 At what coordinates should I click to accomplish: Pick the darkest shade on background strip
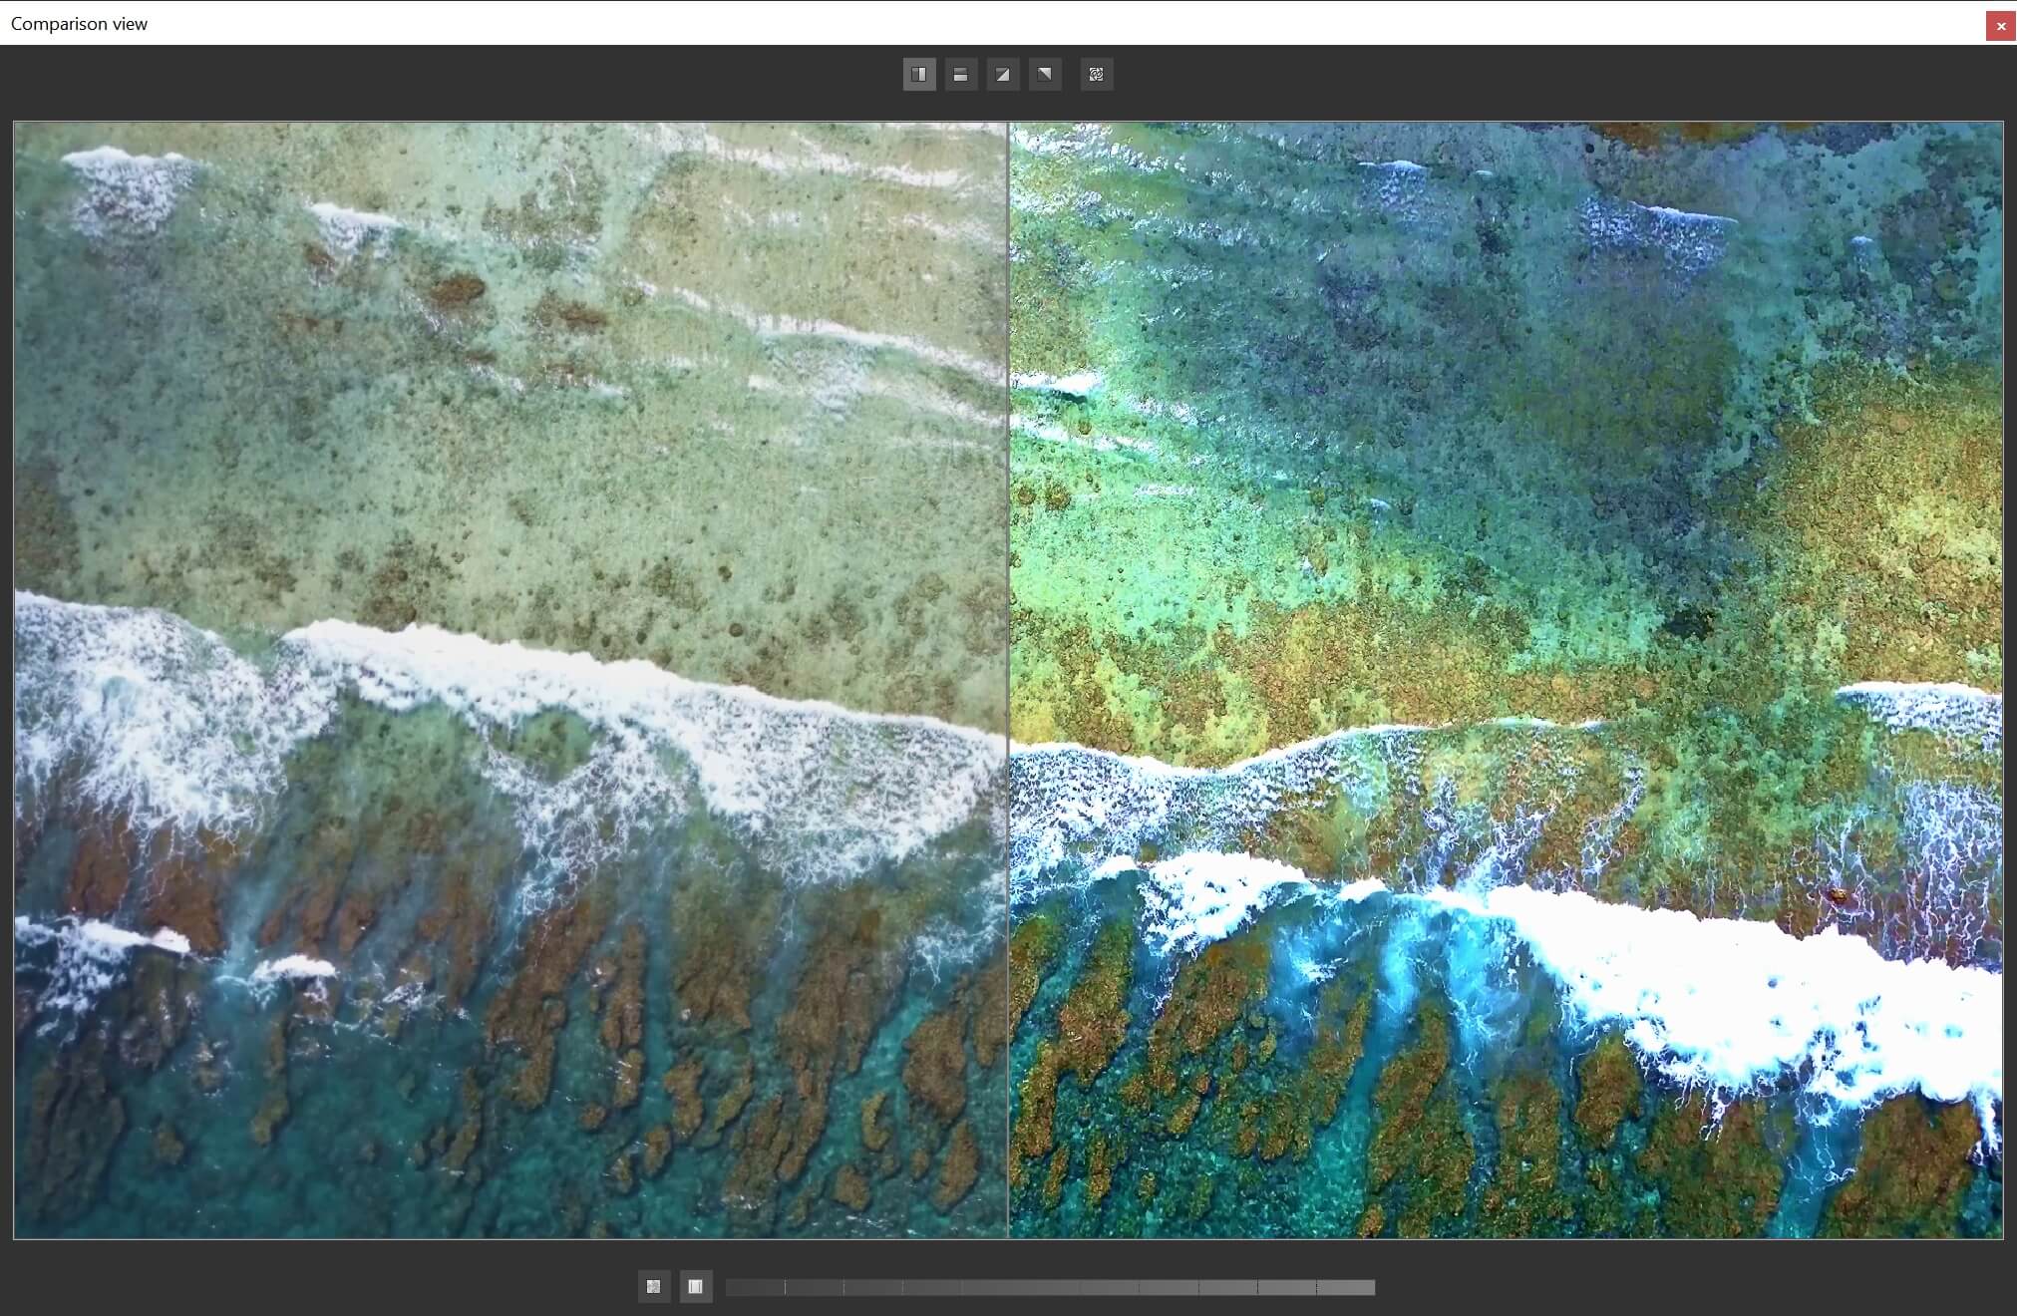[x=755, y=1288]
